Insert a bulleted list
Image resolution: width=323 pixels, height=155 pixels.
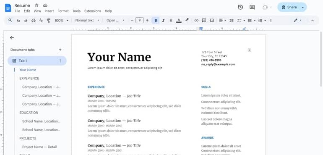[x=250, y=21]
